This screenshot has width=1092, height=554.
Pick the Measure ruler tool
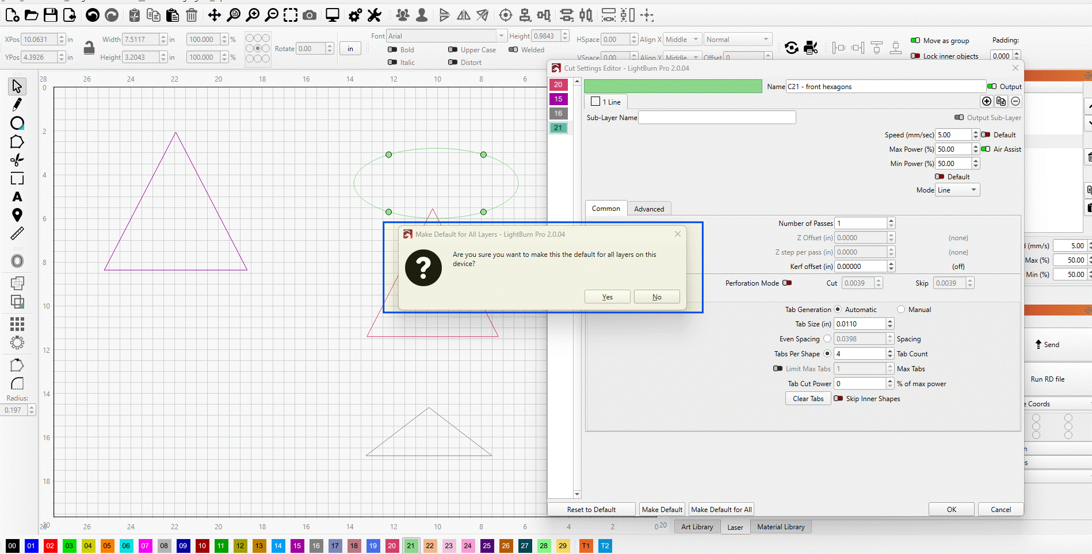(17, 233)
